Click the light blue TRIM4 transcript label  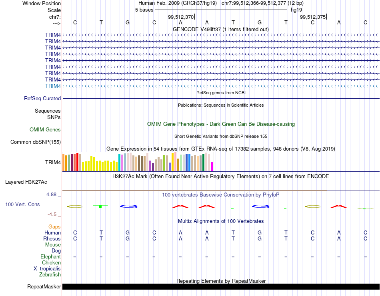click(x=53, y=86)
